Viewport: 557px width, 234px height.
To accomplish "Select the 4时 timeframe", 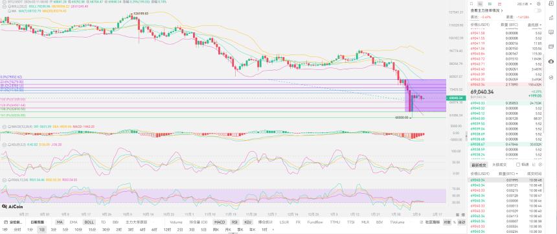I will (x=142, y=229).
